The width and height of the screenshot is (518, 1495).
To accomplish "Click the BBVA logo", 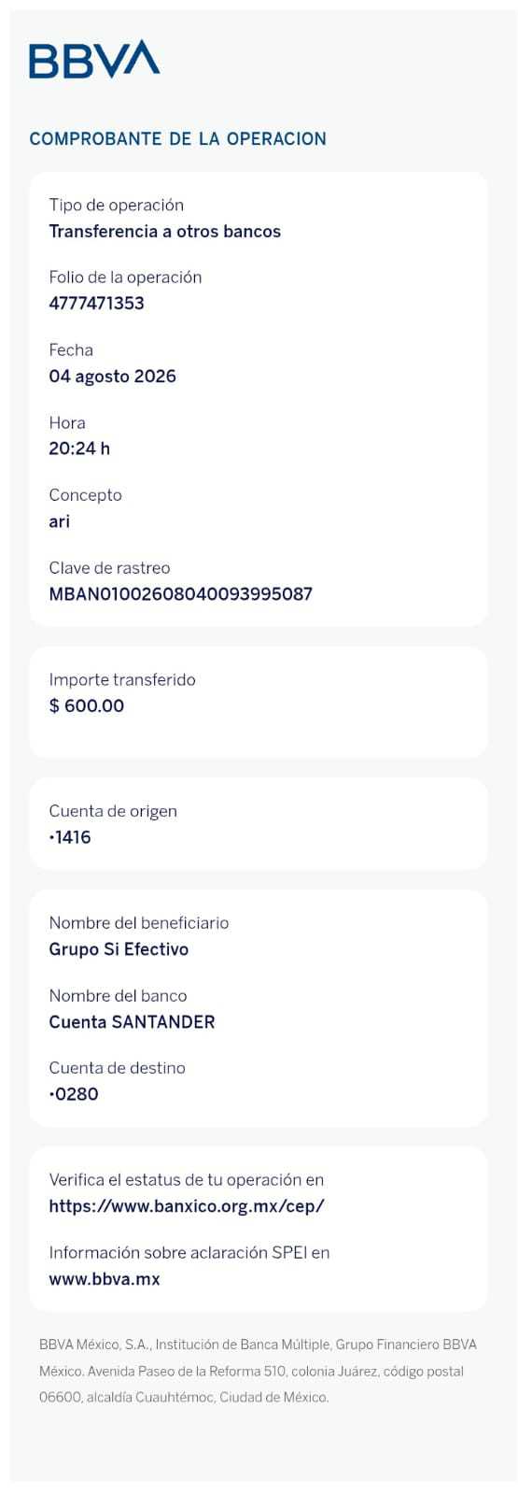I will [94, 59].
